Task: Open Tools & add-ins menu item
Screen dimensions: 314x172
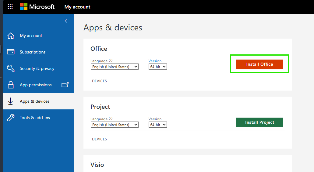Action: 35,118
